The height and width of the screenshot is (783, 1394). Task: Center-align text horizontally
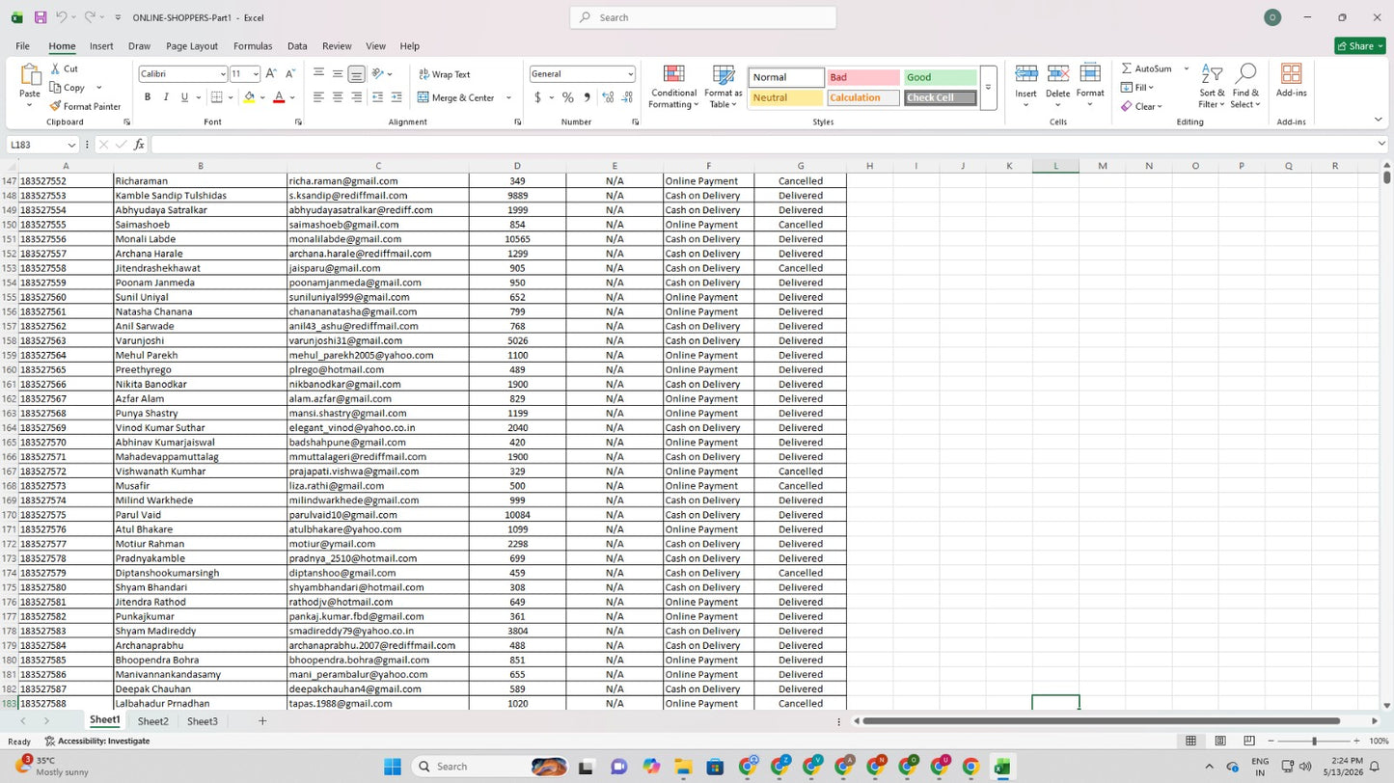click(338, 97)
